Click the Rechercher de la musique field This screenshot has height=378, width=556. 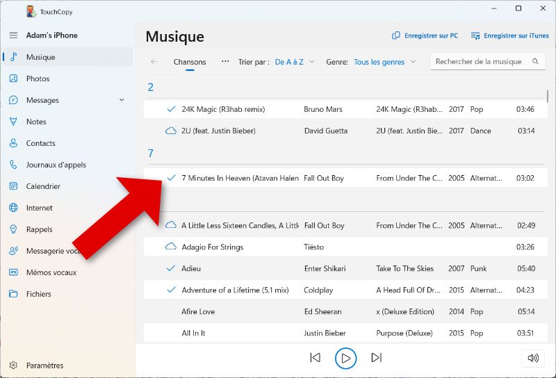pos(479,62)
